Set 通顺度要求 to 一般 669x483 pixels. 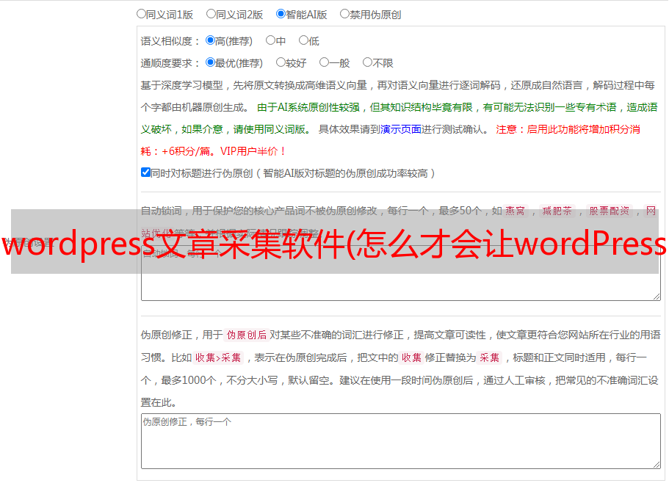324,62
